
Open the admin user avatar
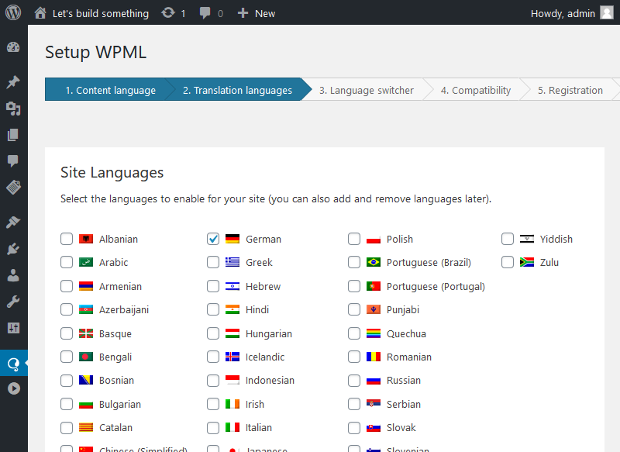(x=607, y=12)
